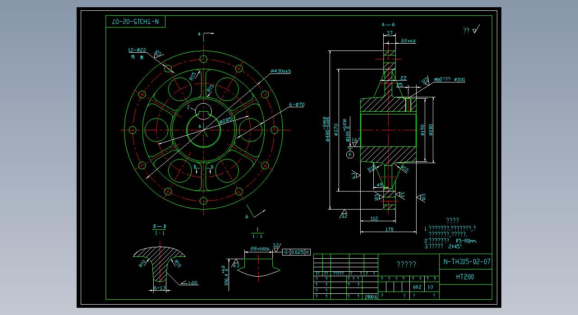Click the B—B section view title

click(159, 226)
